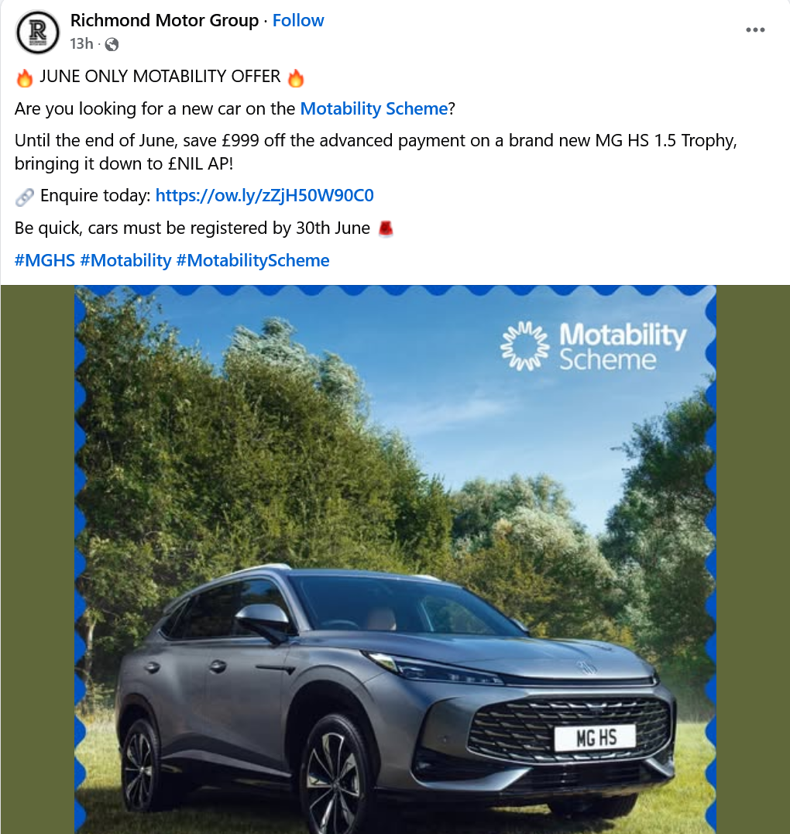Open the MG HS car photo

(395, 560)
